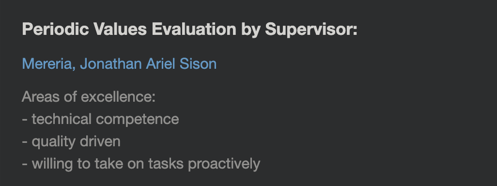Click the 'willing to take on tasks proactively' line

coord(141,164)
